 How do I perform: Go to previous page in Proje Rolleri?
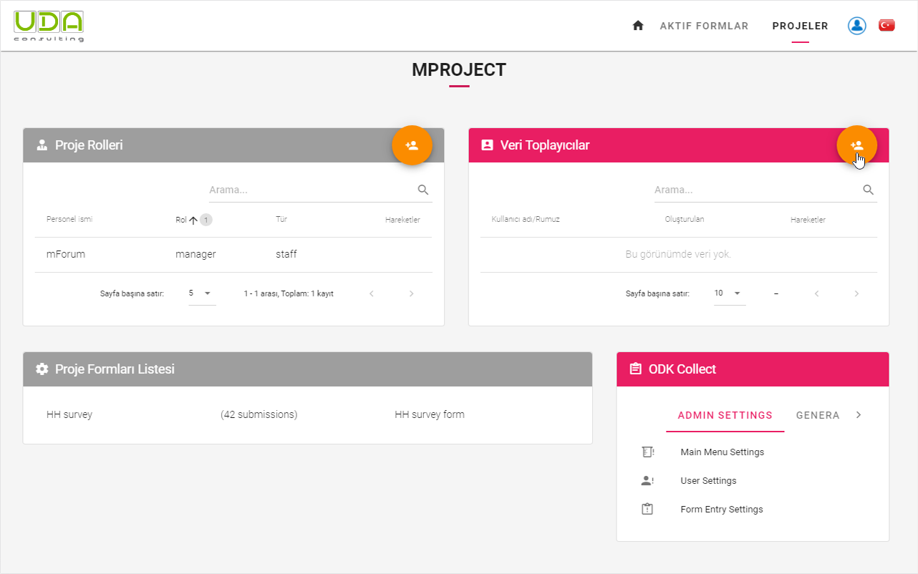pos(372,293)
